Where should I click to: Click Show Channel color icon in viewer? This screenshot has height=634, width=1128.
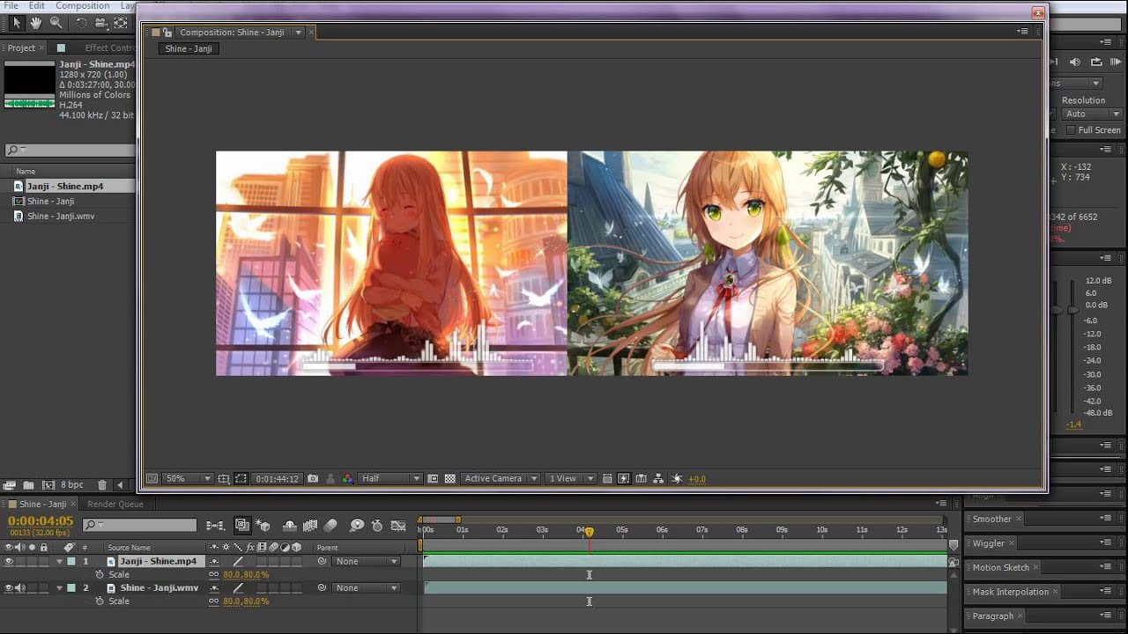pos(347,479)
